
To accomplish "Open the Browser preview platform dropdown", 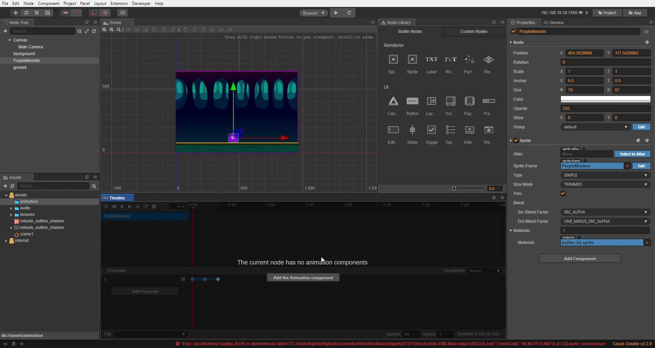I will point(314,13).
